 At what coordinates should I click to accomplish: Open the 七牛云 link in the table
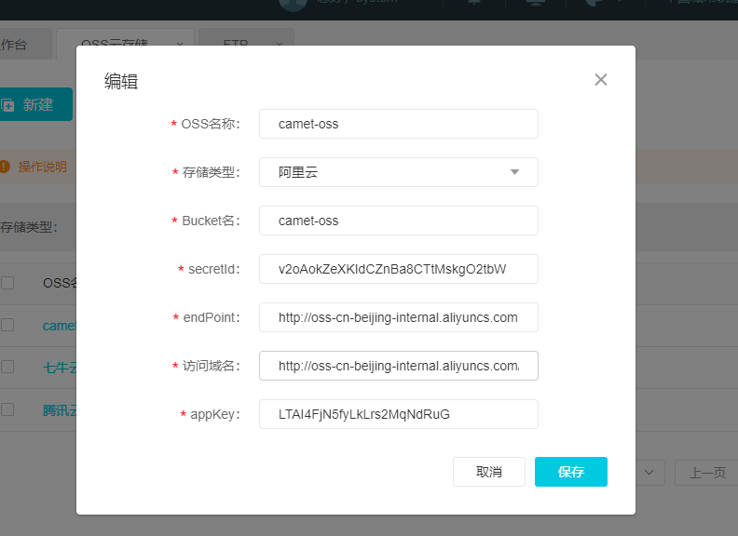coord(60,368)
